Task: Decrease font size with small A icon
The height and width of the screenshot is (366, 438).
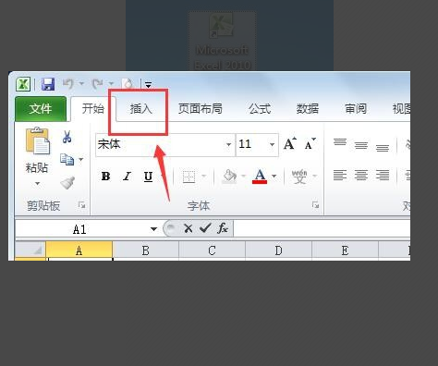Action: (x=310, y=143)
